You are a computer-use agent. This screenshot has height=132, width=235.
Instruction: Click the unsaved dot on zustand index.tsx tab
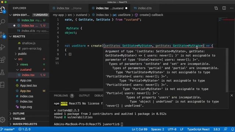tap(126, 8)
